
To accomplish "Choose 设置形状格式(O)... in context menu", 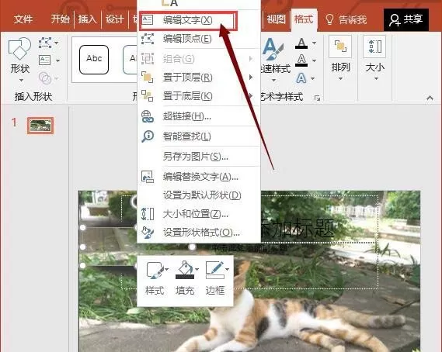I will [198, 233].
